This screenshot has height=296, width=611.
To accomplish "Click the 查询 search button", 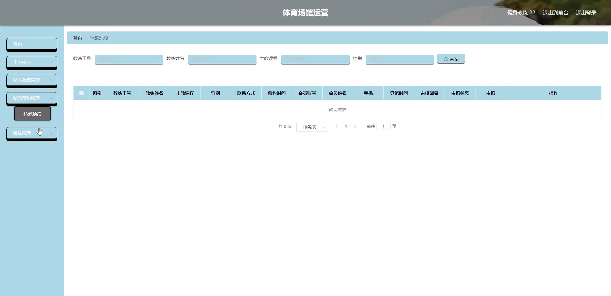I will 451,59.
